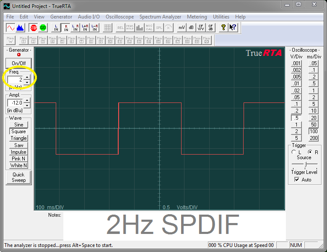Select the mV units icon
The height and width of the screenshot is (252, 327).
pyautogui.click(x=182, y=28)
